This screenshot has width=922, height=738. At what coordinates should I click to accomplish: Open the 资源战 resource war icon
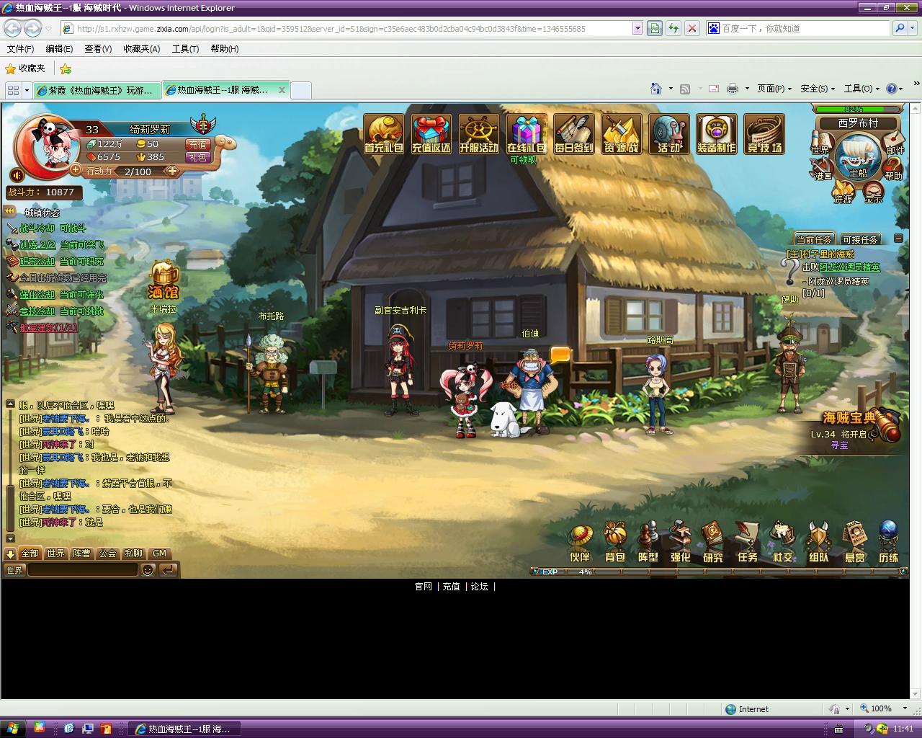[622, 134]
